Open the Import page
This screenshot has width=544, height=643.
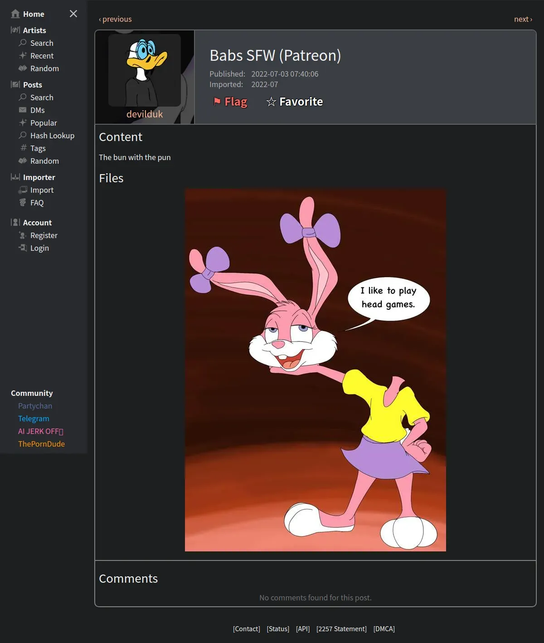42,190
